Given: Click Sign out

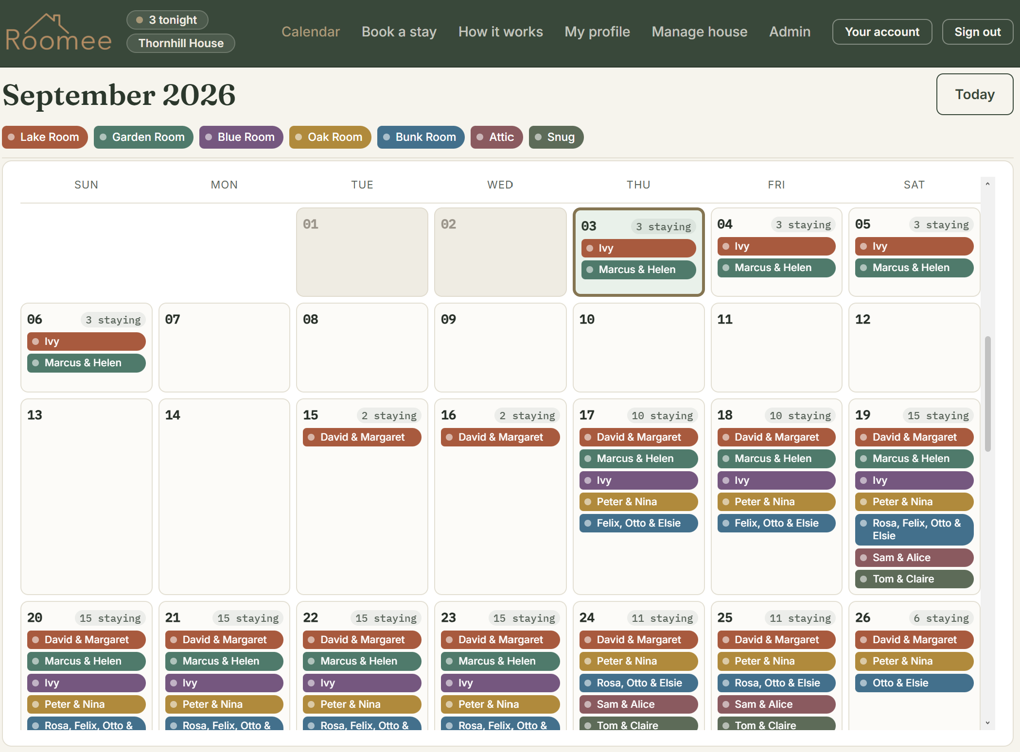Looking at the screenshot, I should [977, 32].
